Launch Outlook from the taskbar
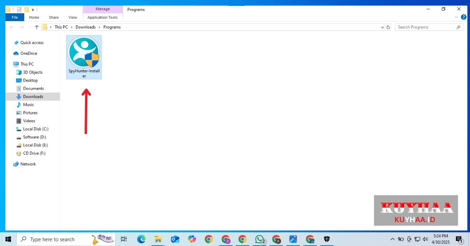 pos(175,239)
